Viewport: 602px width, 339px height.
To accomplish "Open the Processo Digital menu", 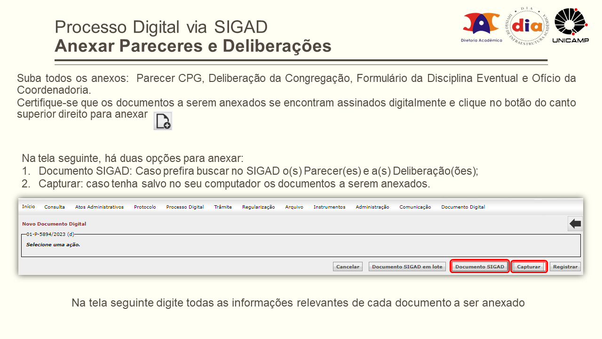I will point(185,207).
